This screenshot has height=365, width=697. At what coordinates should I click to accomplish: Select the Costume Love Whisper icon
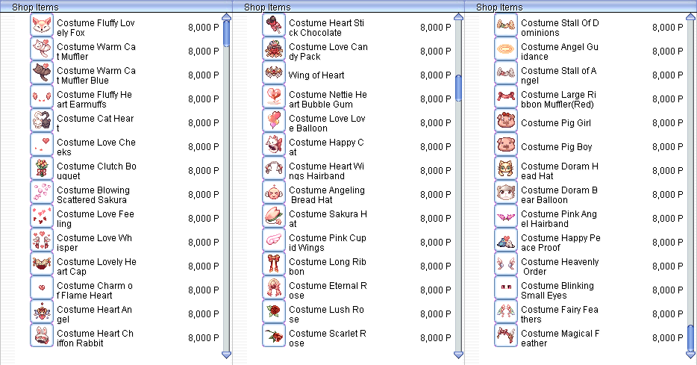[42, 240]
